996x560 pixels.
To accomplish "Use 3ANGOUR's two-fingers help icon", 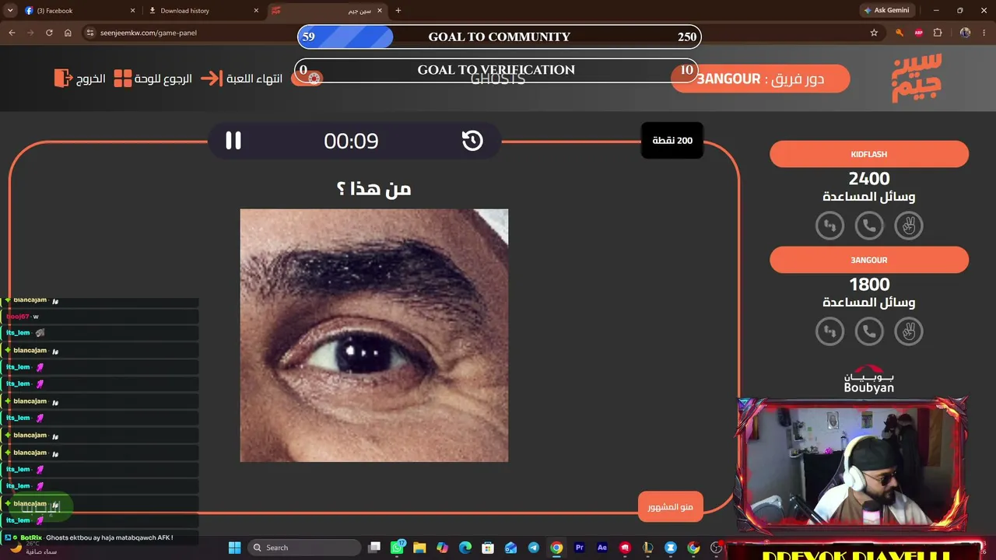I will coord(908,331).
